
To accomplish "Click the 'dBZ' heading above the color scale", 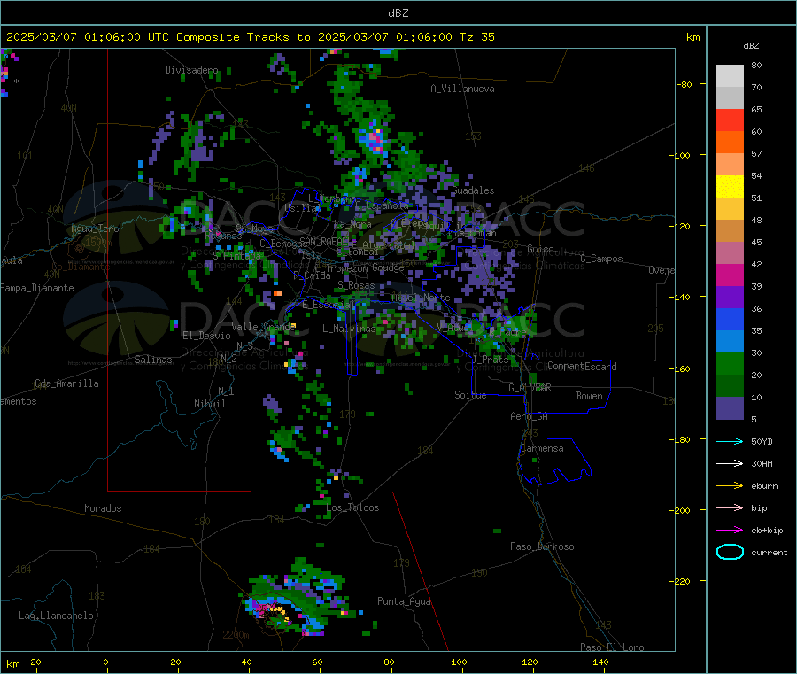I will coord(751,46).
